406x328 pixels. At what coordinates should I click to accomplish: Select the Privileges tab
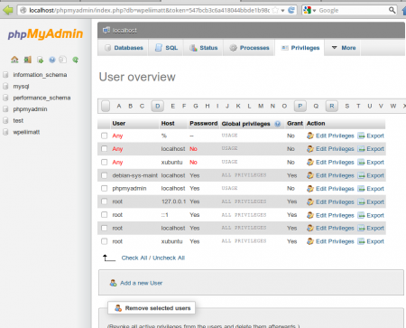[x=300, y=48]
